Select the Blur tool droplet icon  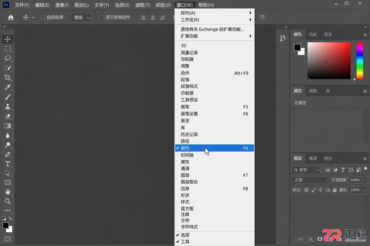tap(8, 136)
